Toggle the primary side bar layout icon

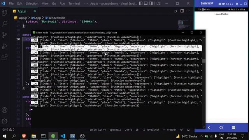tap(141, 3)
